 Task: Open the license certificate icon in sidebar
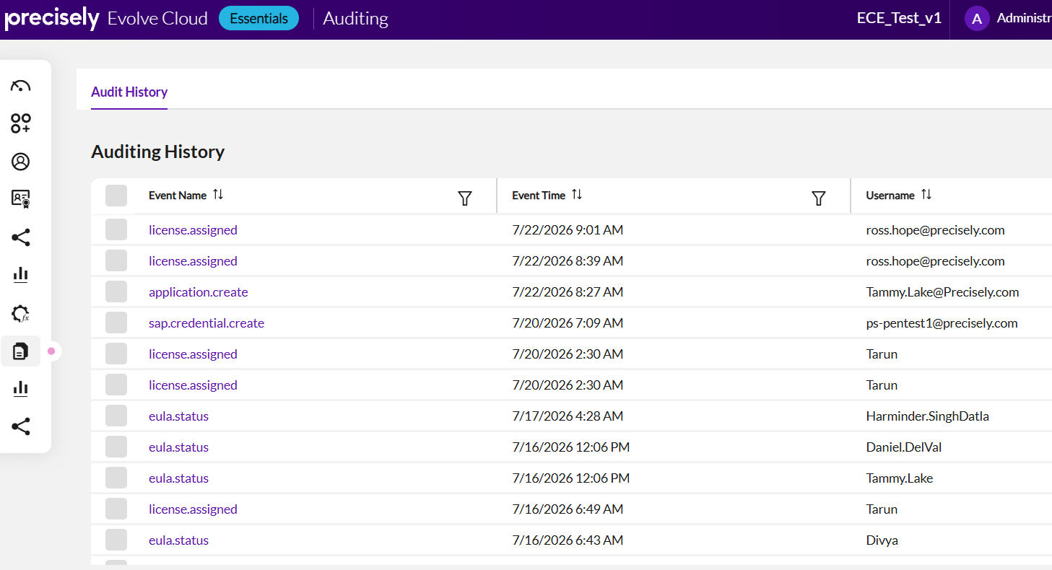[21, 199]
